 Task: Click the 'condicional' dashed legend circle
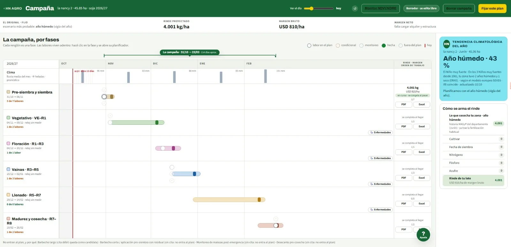pos(338,46)
